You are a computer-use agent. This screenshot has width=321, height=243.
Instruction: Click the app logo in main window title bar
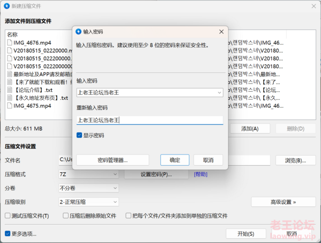tap(7, 6)
